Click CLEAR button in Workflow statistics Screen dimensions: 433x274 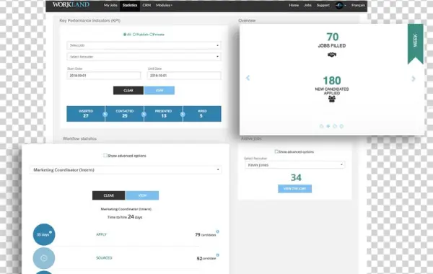pos(108,195)
